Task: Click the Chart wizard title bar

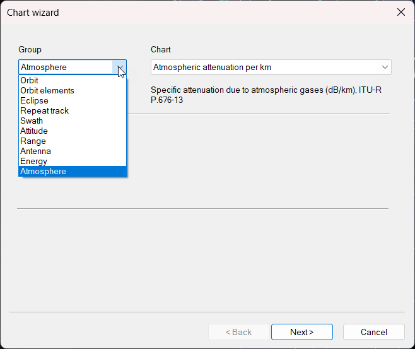Action: 189,12
